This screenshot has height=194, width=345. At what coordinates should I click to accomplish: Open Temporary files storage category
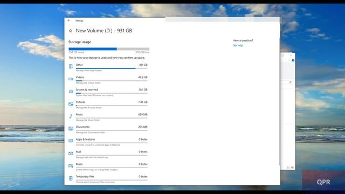tap(108, 179)
